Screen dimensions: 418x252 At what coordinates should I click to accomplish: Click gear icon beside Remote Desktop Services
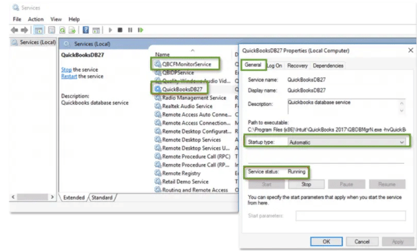pos(158,140)
